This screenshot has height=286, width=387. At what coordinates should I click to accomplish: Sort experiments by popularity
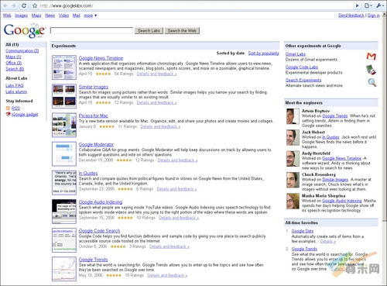pyautogui.click(x=263, y=53)
